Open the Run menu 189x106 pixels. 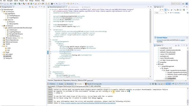click(x=27, y=1)
